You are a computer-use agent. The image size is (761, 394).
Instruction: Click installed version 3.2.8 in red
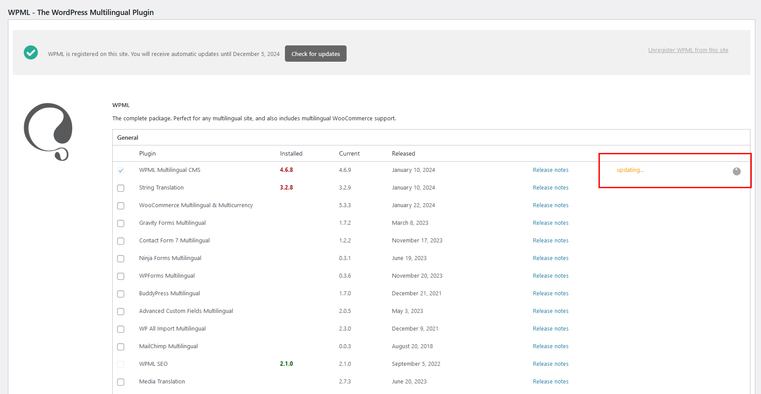(x=286, y=188)
